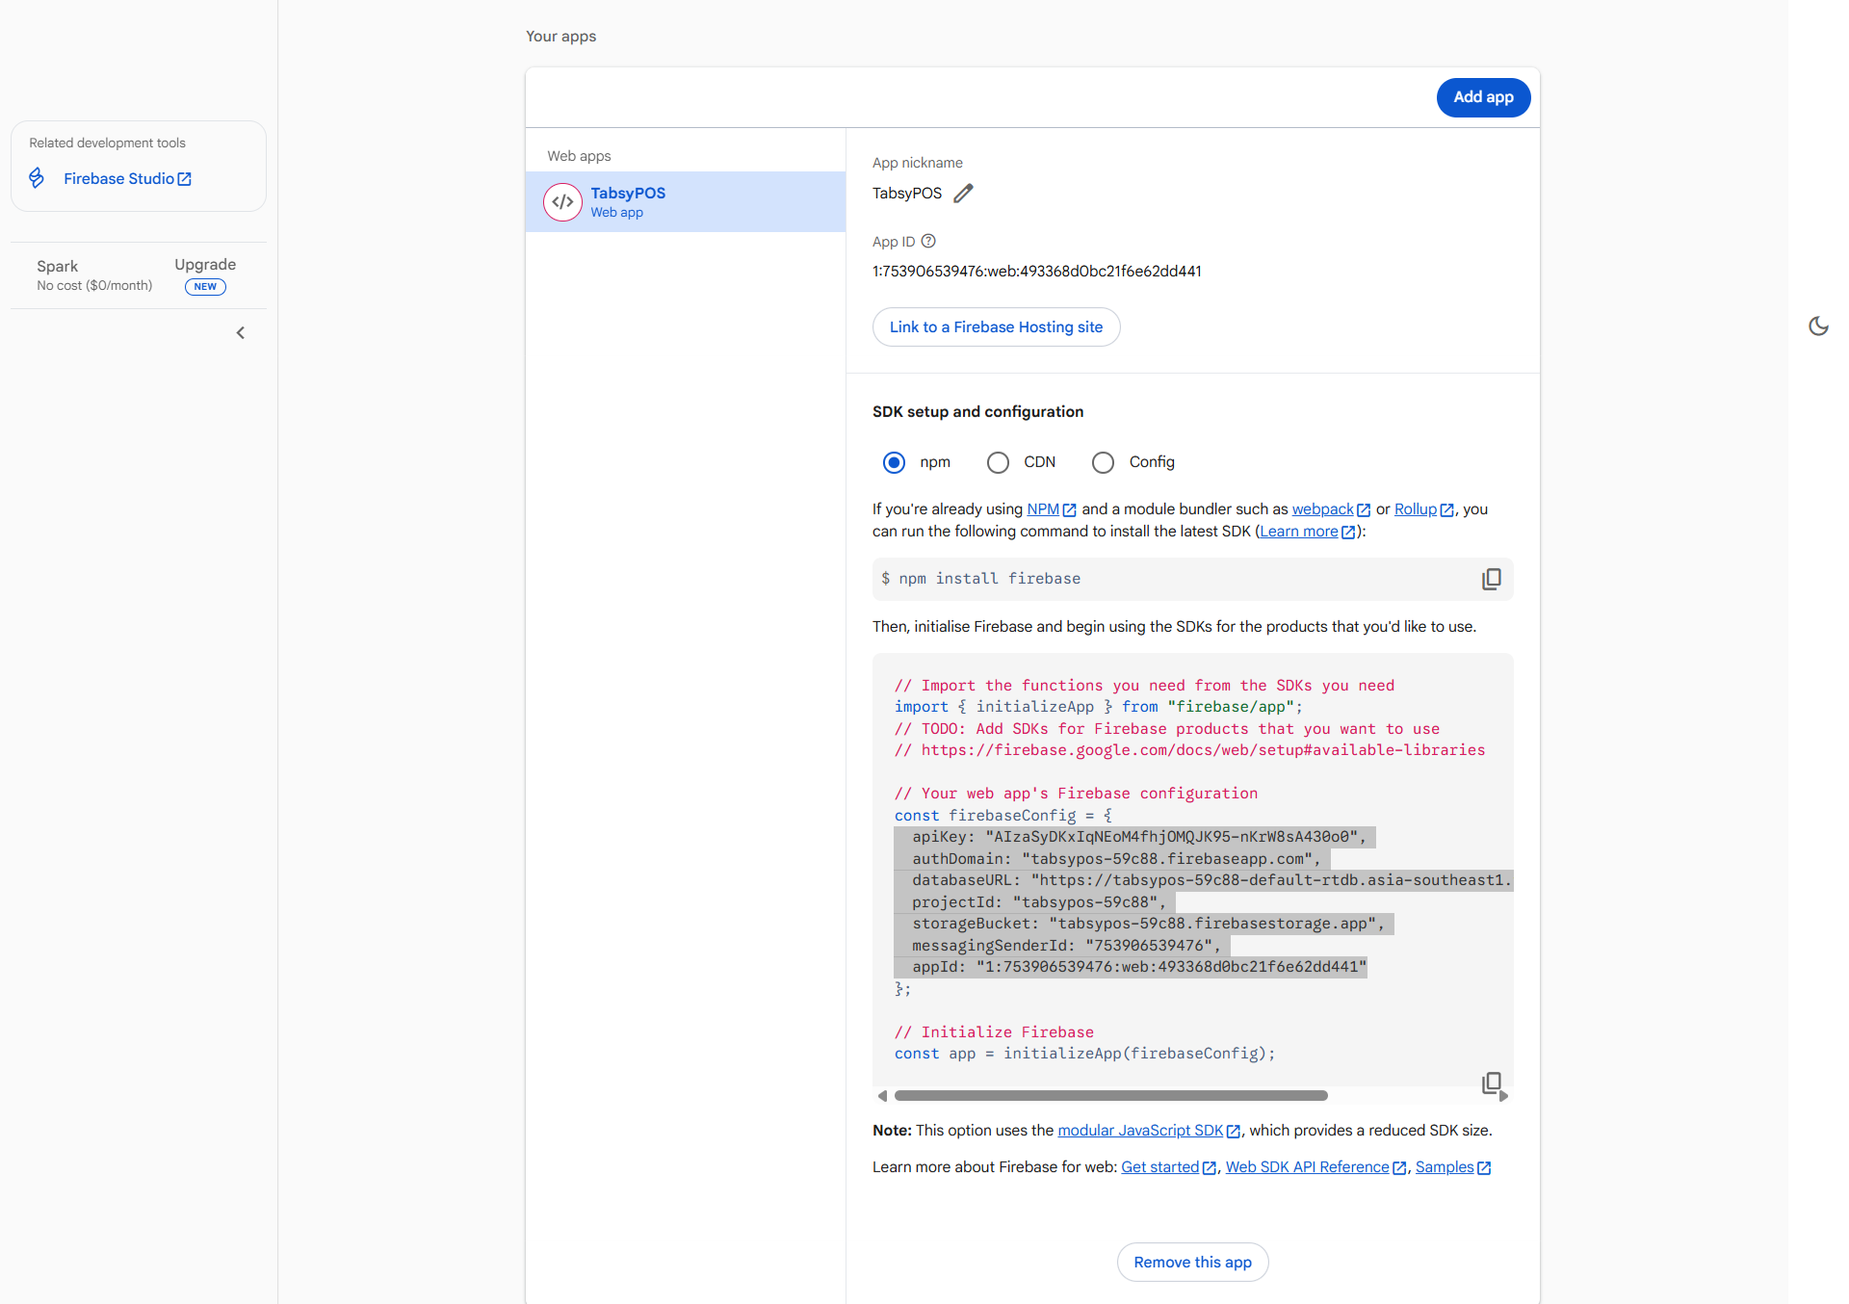1849x1304 pixels.
Task: Click the scroll left arrow of code block
Action: click(x=882, y=1096)
